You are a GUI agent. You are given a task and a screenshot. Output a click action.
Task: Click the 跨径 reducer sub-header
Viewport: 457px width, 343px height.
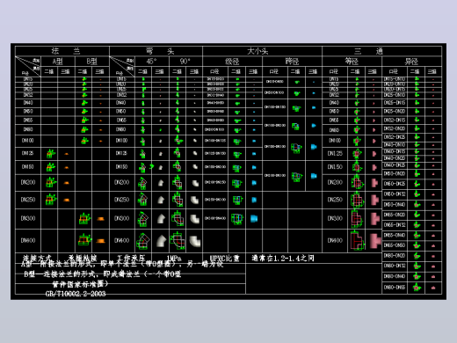292,62
